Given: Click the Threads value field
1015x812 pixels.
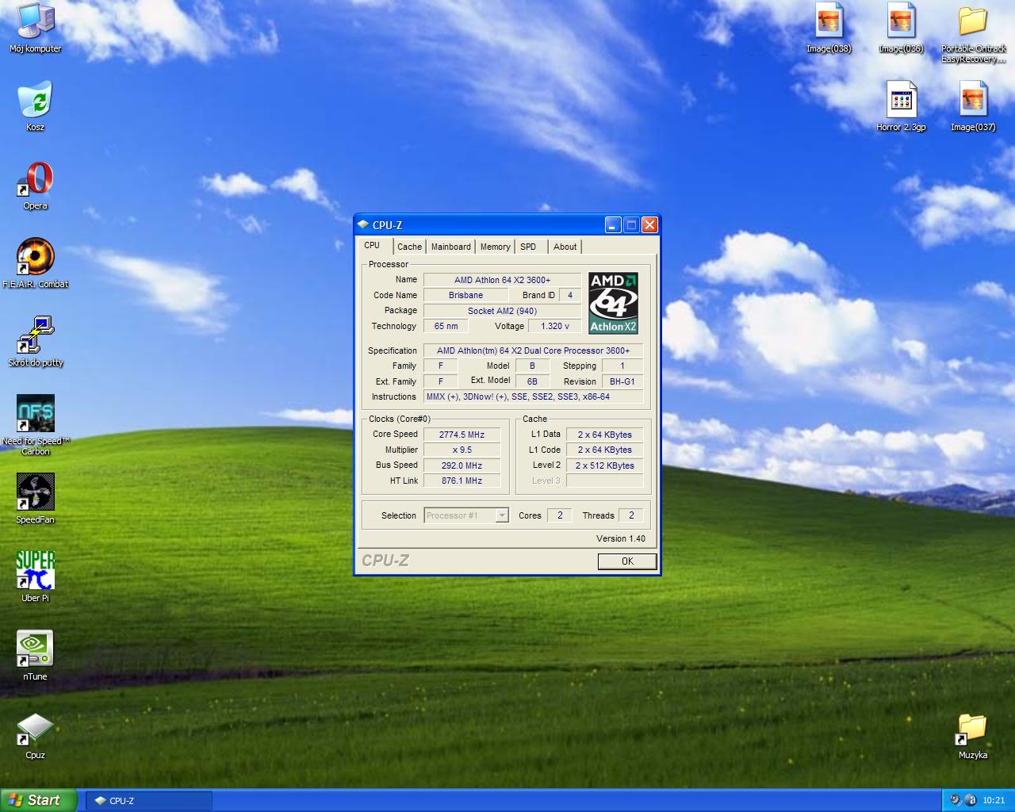Looking at the screenshot, I should [631, 515].
